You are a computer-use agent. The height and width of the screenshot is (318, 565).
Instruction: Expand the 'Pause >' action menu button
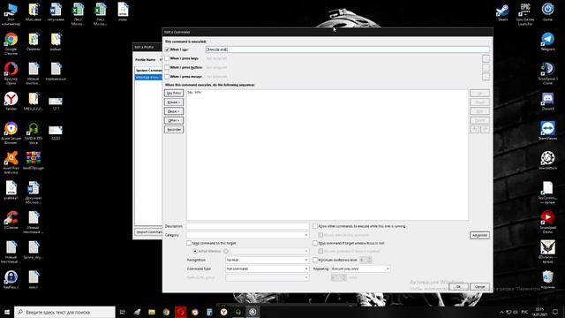[174, 111]
